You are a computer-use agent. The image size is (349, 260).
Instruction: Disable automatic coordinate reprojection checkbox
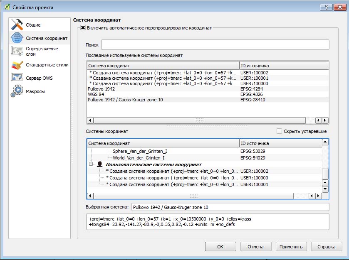pyautogui.click(x=83, y=28)
